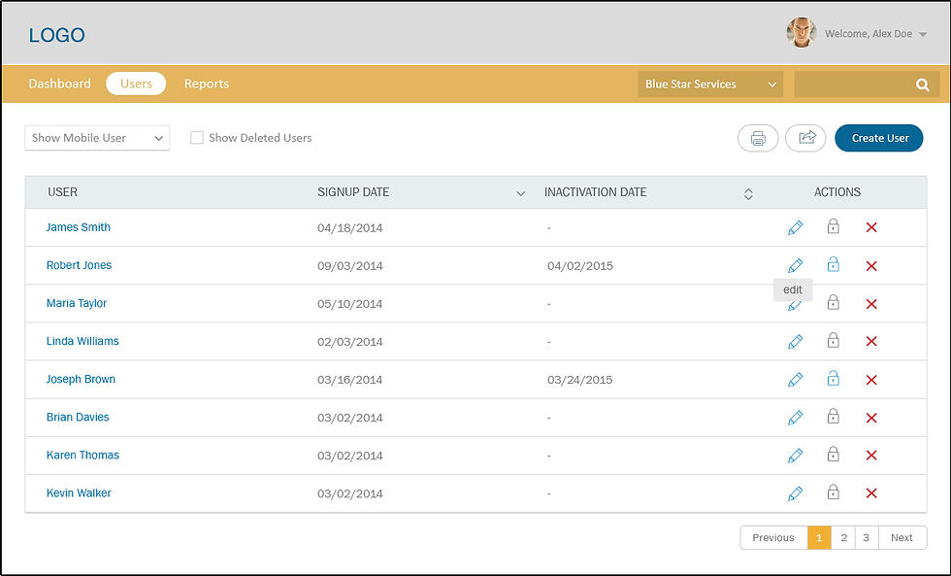The width and height of the screenshot is (951, 576).
Task: Lock Kevin Walker's account
Action: tap(834, 491)
